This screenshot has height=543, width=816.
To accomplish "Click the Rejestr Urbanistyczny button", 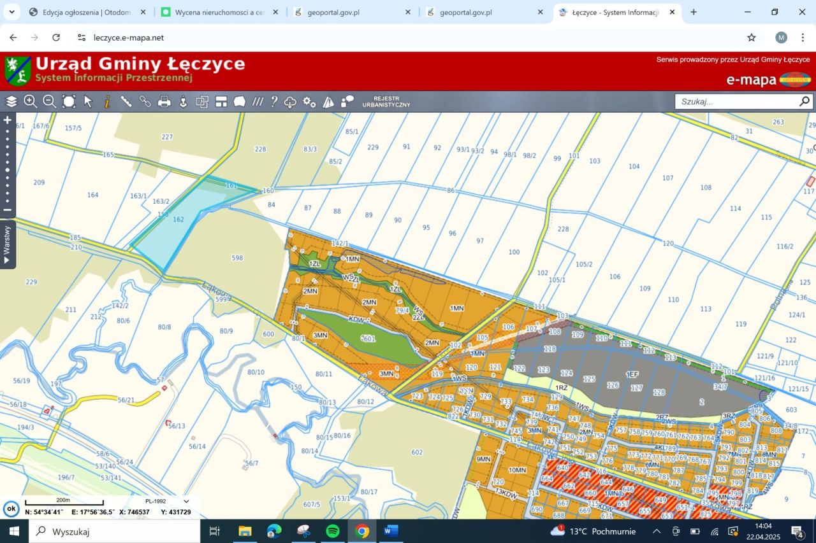I will 386,102.
